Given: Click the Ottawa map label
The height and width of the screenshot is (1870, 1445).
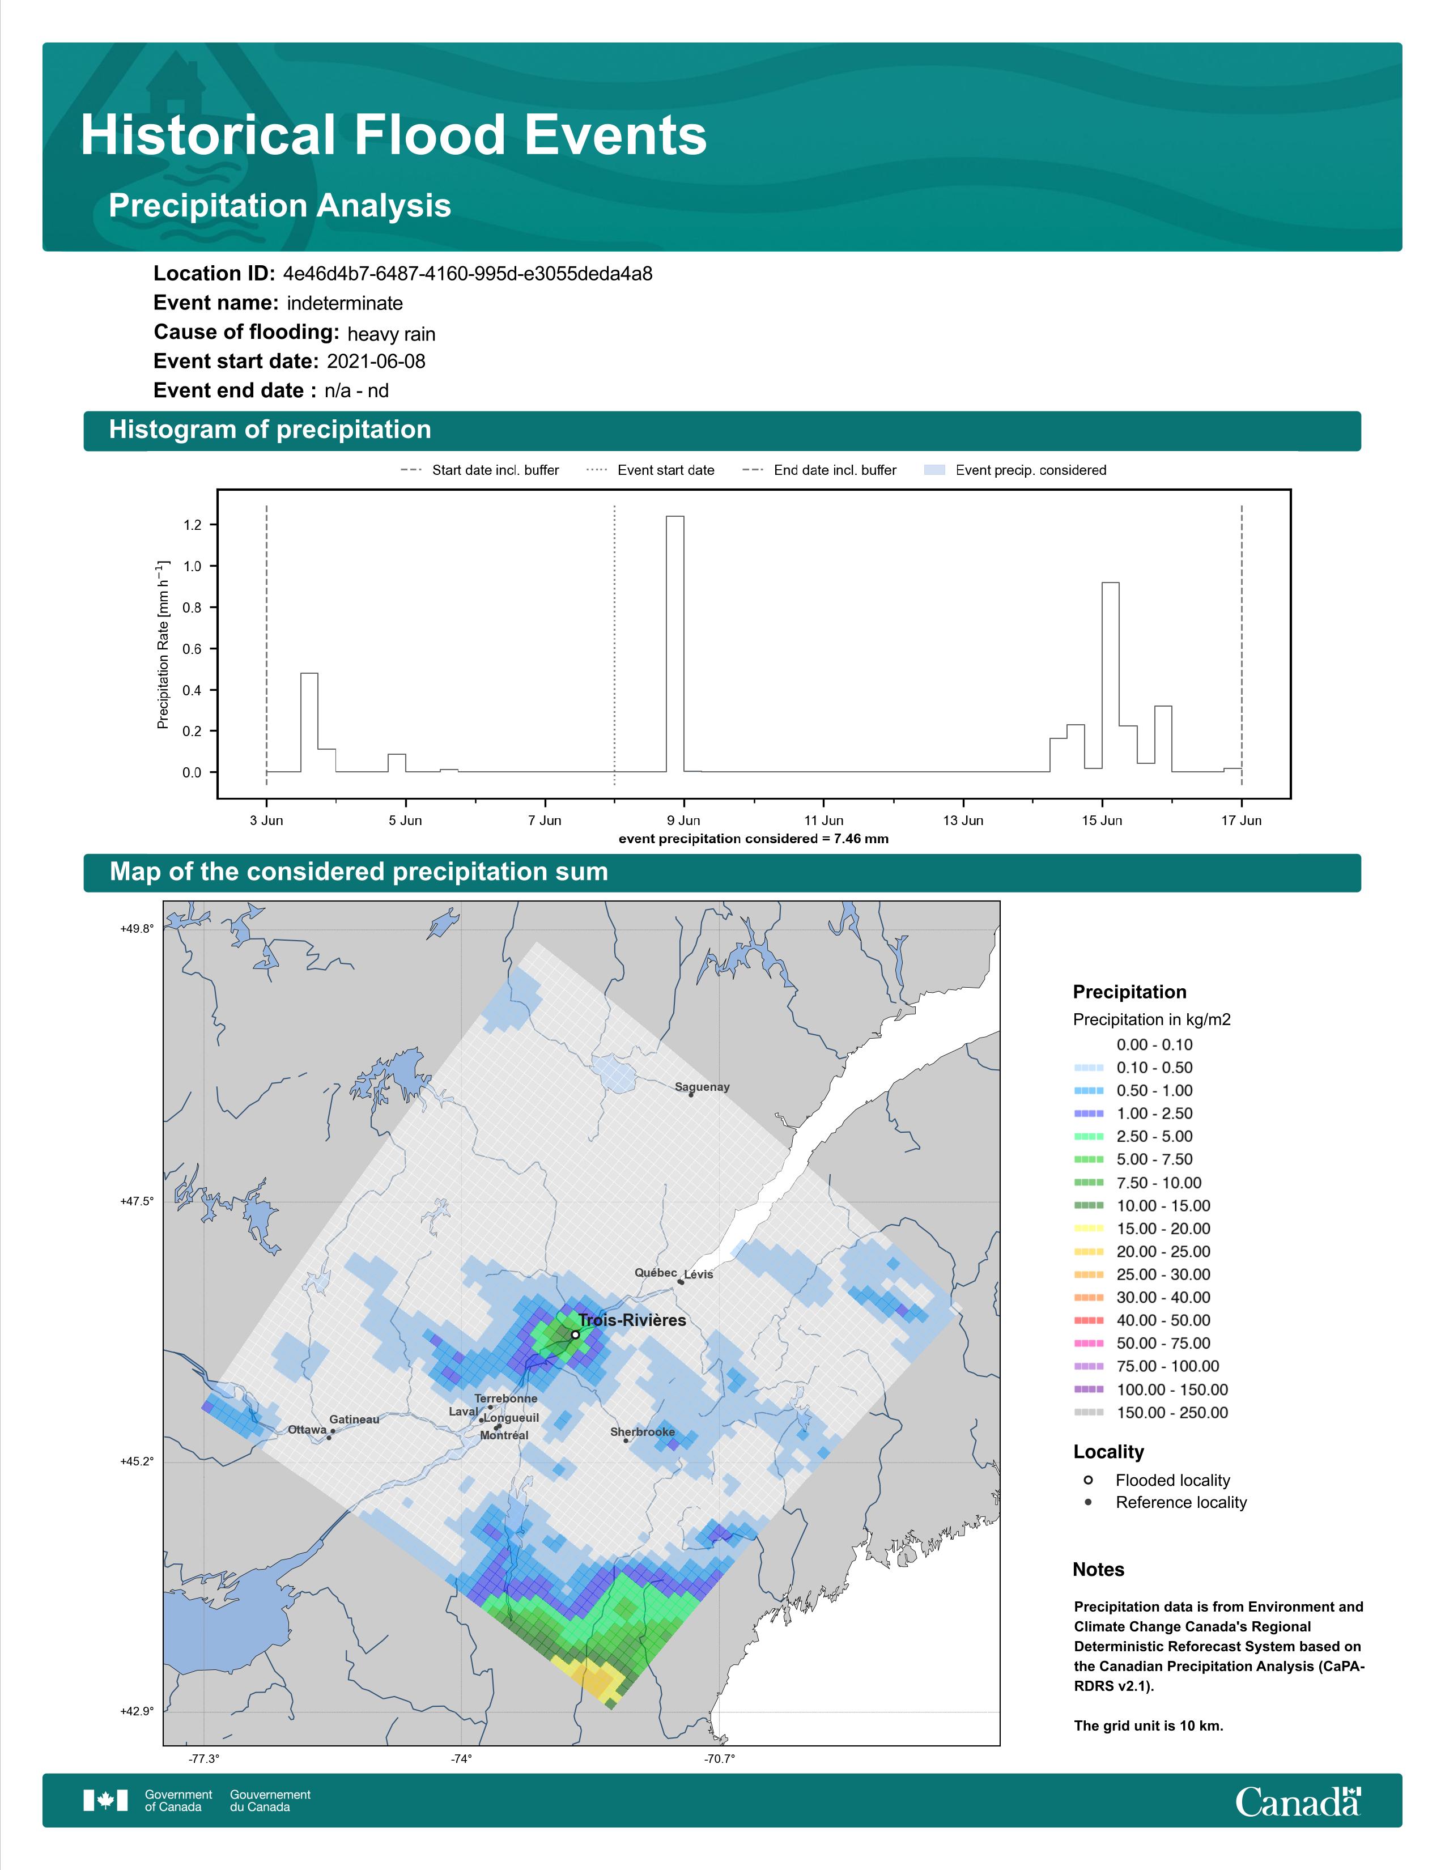Looking at the screenshot, I should (307, 1429).
